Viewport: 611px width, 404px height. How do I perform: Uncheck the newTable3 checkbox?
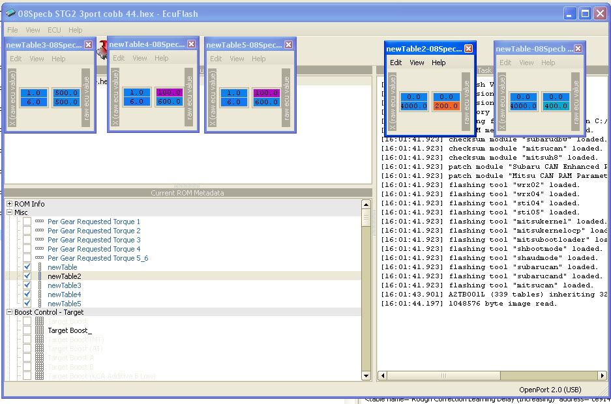pos(27,285)
